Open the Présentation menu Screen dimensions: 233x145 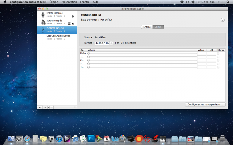click(x=69, y=2)
